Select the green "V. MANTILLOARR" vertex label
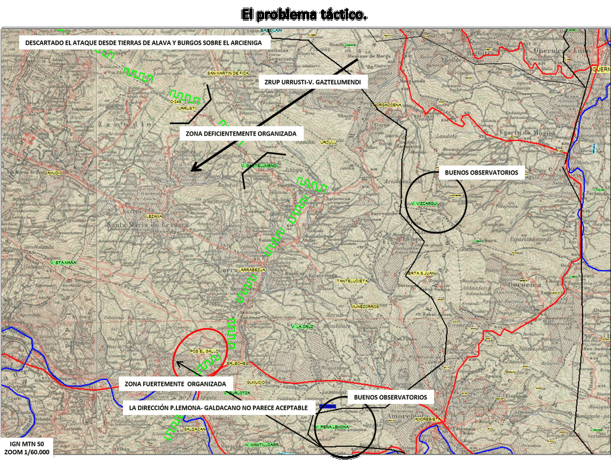Screen dimensions: 611x460 (x=262, y=445)
